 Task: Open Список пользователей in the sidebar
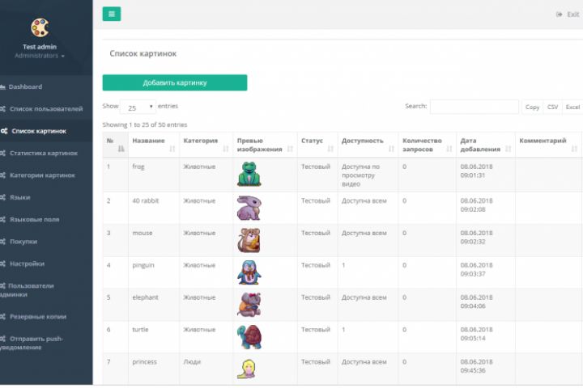(45, 108)
